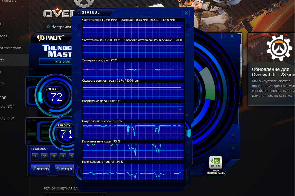Click the Частота памяти graph

click(133, 50)
